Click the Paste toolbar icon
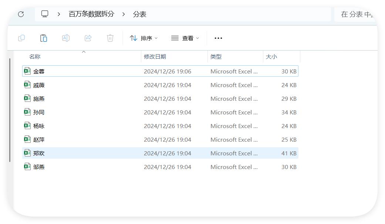Image resolution: width=385 pixels, height=224 pixels. 44,38
